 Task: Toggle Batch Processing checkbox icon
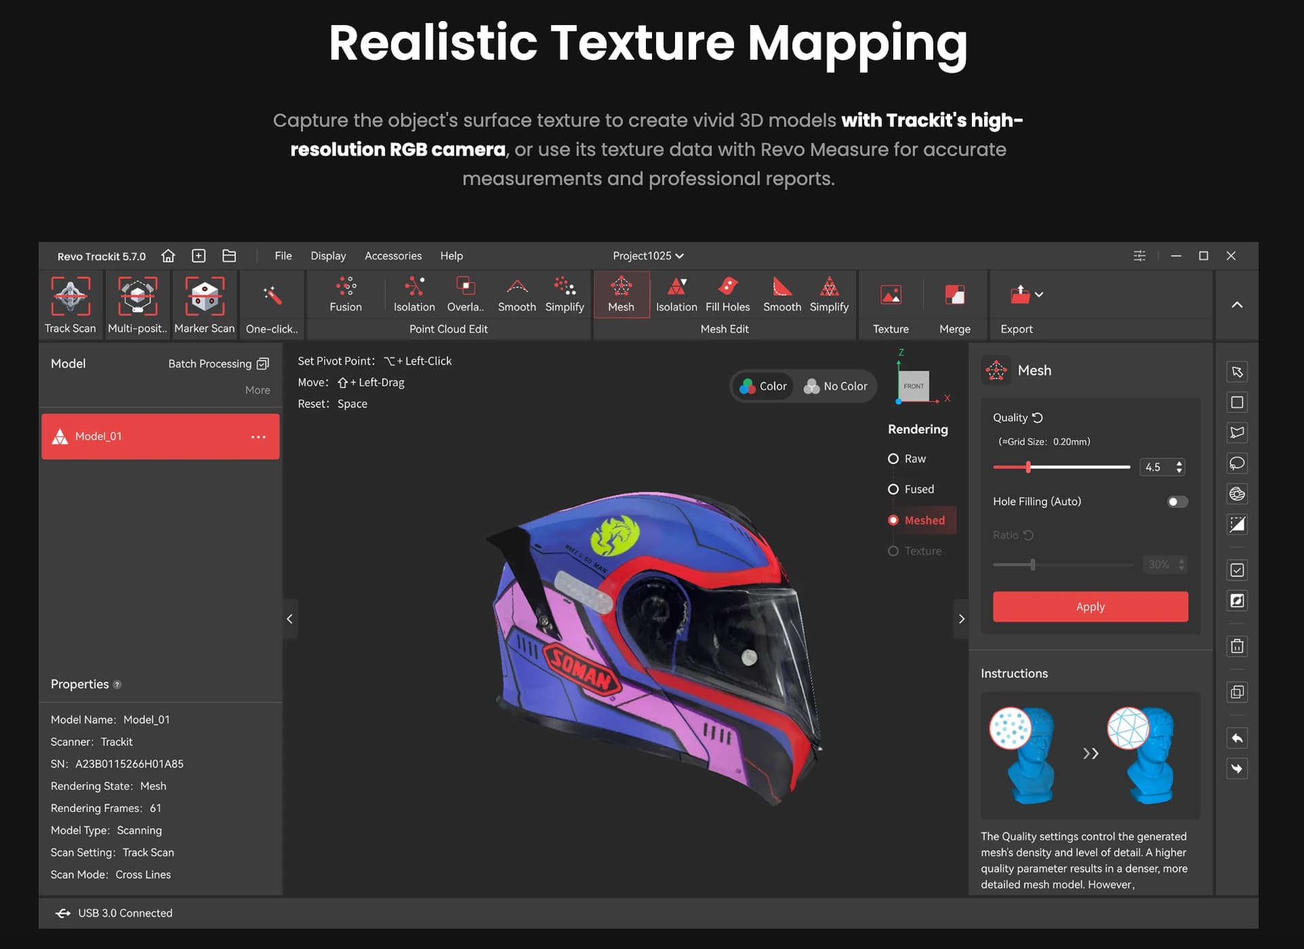263,363
